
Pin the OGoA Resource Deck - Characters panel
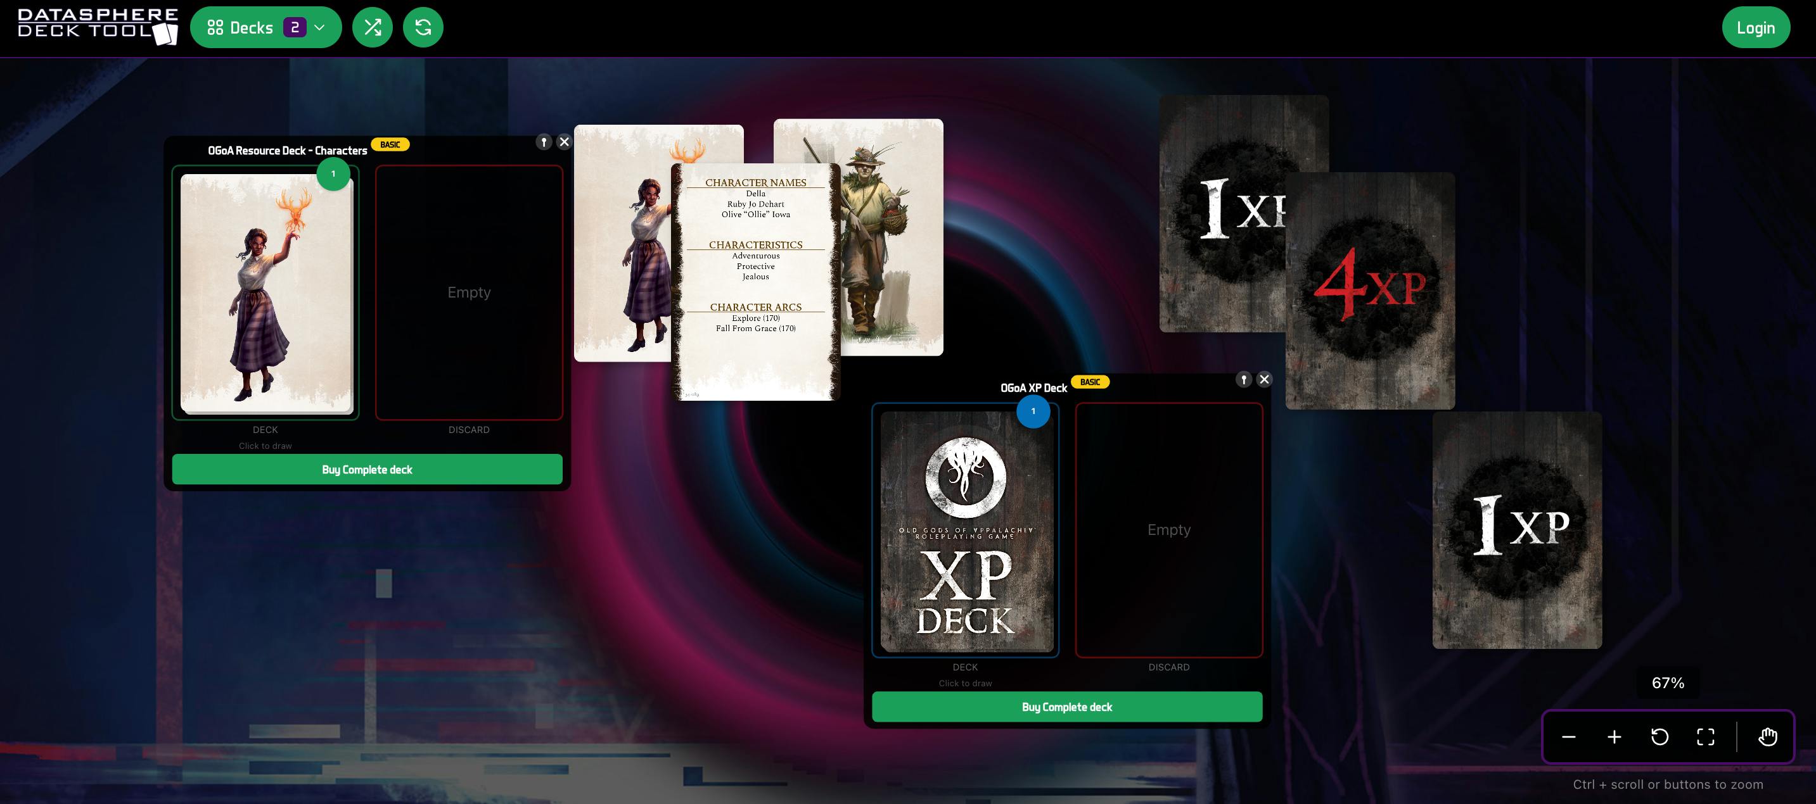point(544,142)
